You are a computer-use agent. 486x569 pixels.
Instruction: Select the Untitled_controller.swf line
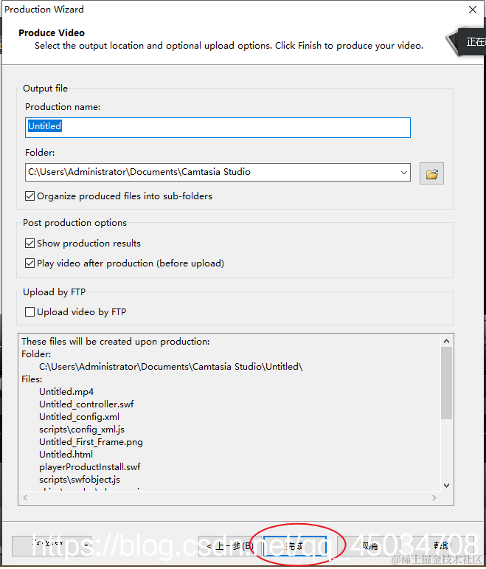[x=86, y=404]
